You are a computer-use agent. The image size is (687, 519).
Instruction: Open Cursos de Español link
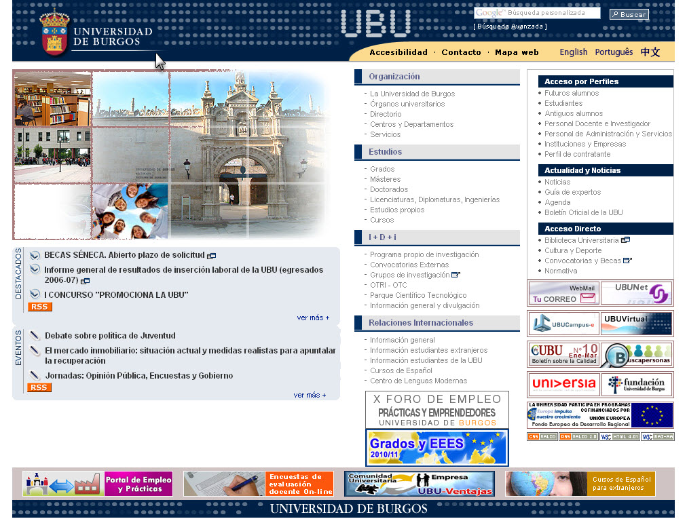click(401, 370)
